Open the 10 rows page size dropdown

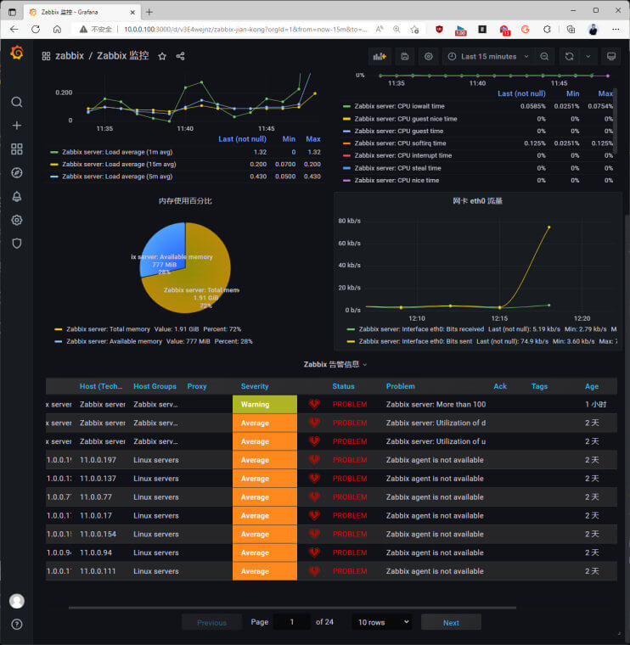coord(382,622)
